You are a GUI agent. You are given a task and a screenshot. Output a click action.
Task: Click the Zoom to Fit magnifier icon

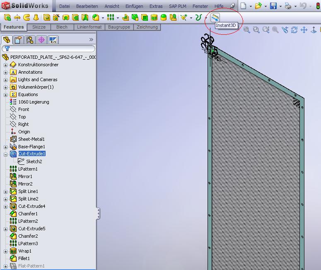(246, 30)
